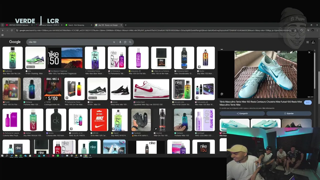The width and height of the screenshot is (320, 180).
Task: Open the Nike Man Blue Wave thumbnail
Action: (95, 58)
